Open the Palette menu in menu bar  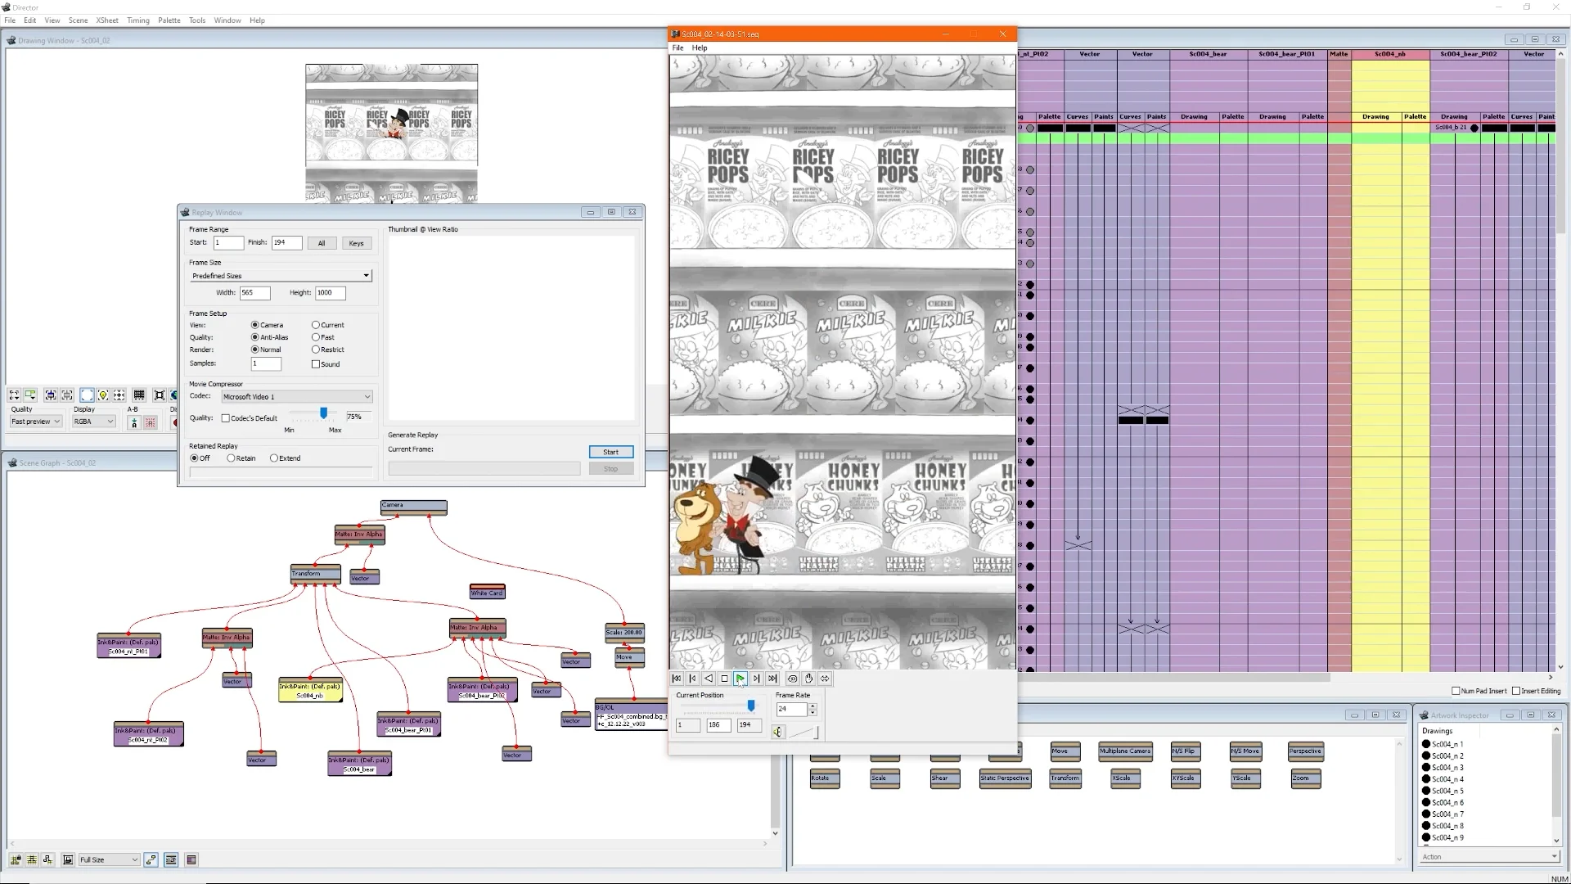(169, 20)
